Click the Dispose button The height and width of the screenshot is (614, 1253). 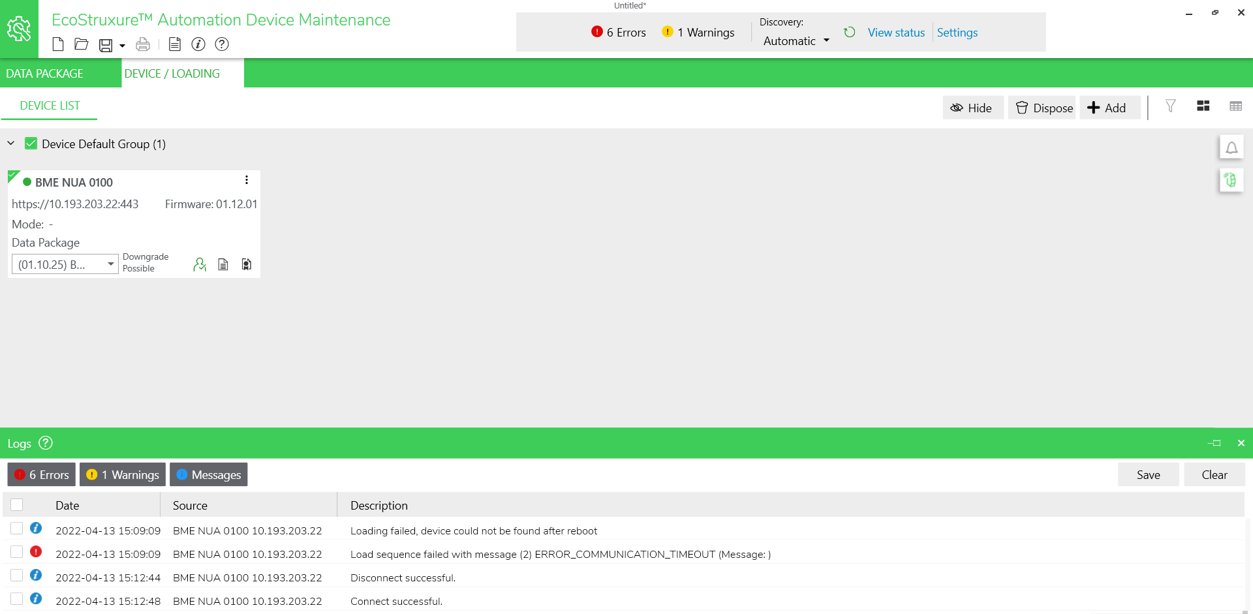(1043, 108)
